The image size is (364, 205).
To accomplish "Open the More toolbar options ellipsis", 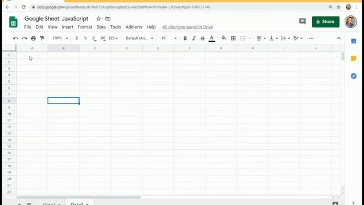I will pyautogui.click(x=311, y=38).
